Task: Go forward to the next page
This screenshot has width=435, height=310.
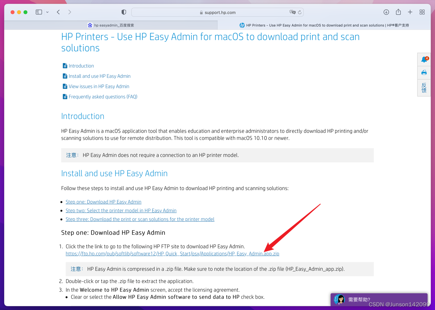Action: (x=70, y=12)
